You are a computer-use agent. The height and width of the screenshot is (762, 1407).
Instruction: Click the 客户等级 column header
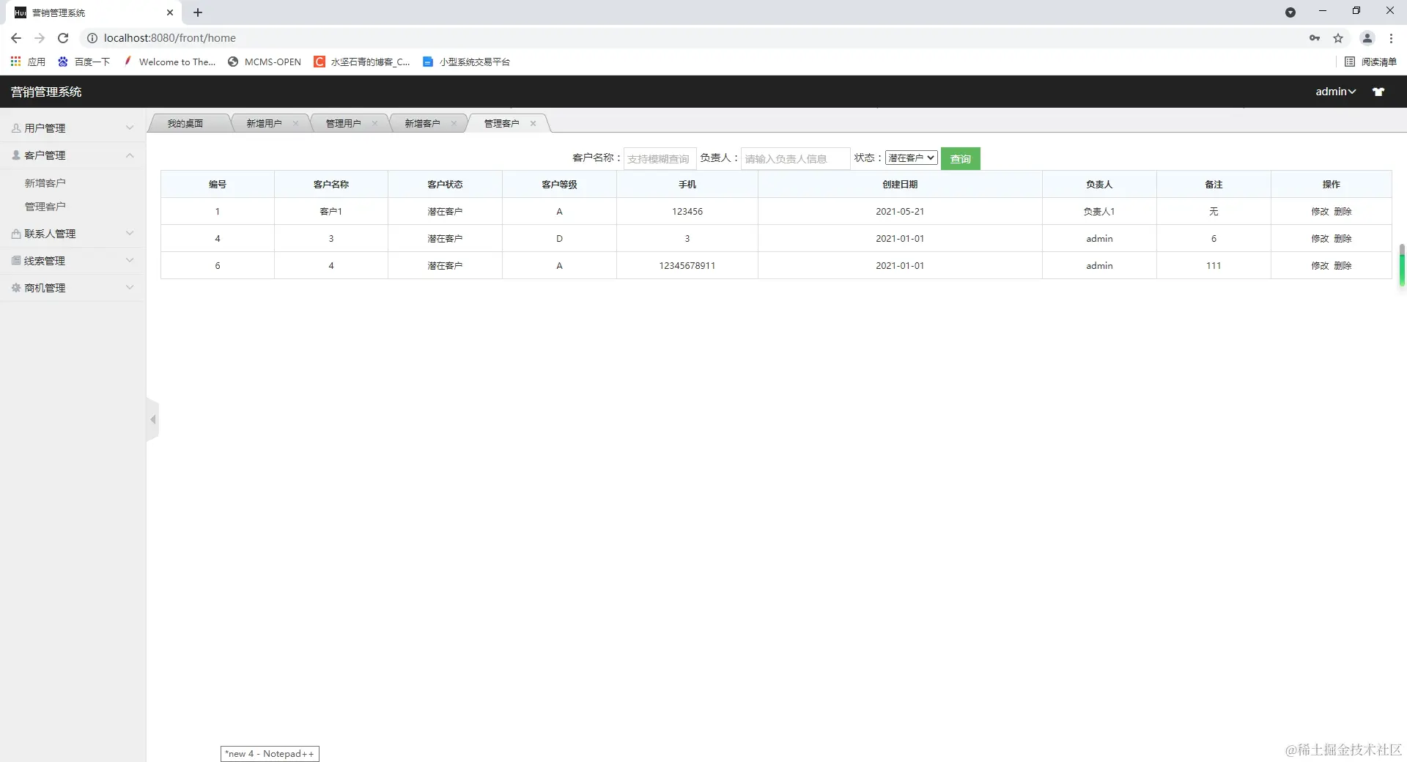tap(559, 184)
